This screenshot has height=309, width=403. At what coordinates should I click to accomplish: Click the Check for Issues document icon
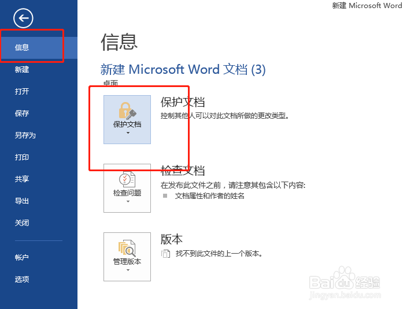[x=127, y=179]
